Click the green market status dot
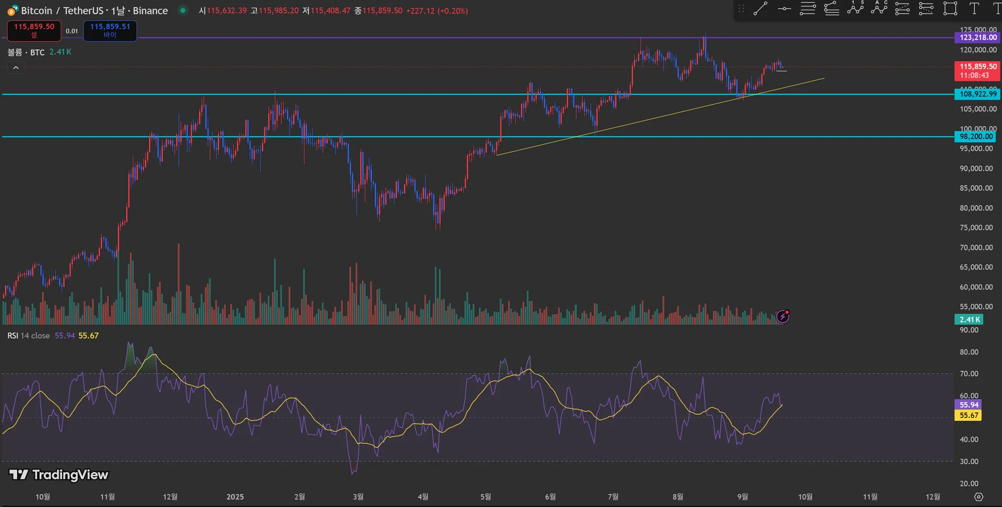 tap(183, 10)
